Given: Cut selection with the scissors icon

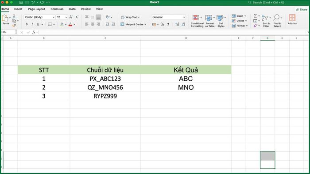Looking at the screenshot, I should pyautogui.click(x=14, y=16).
